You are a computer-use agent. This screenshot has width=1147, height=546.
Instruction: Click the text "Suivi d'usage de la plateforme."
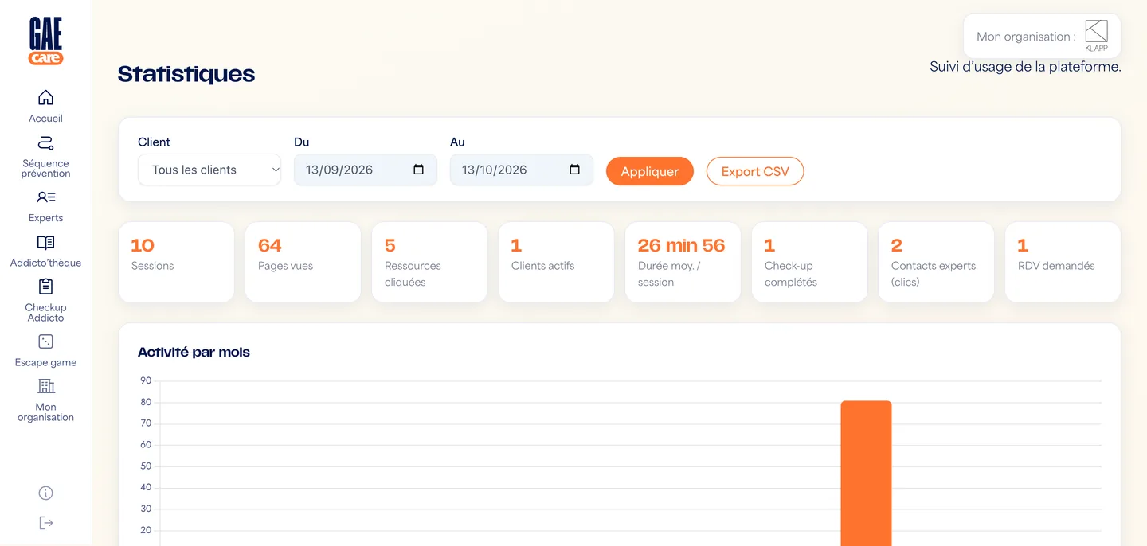tap(1025, 67)
